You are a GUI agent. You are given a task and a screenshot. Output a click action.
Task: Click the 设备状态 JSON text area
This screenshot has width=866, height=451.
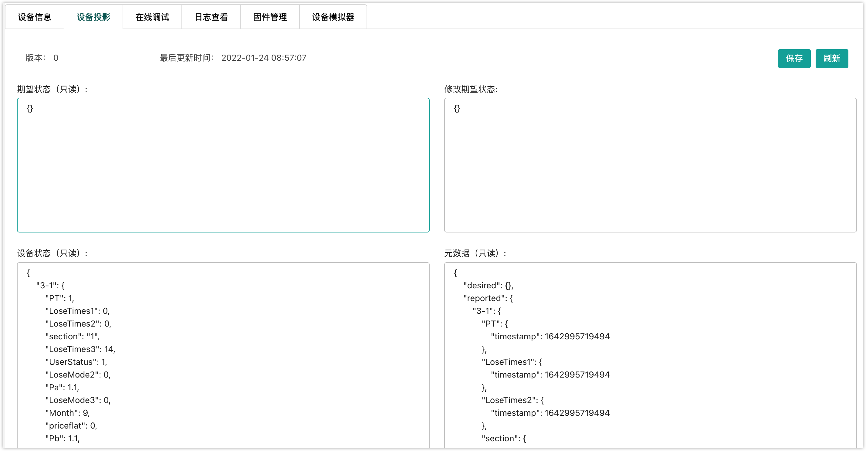point(223,355)
